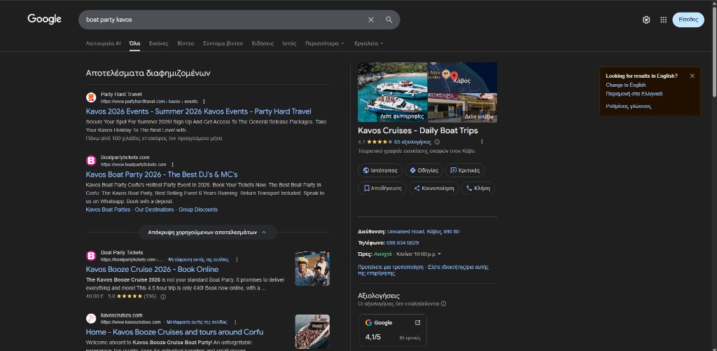
Task: Click the Party Hard Travel favicon
Action: coord(91,97)
